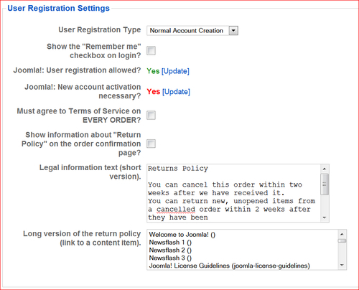Image resolution: width=359 pixels, height=290 pixels.
Task: Click the "Show information about Return Policy" label
Action: (x=81, y=144)
